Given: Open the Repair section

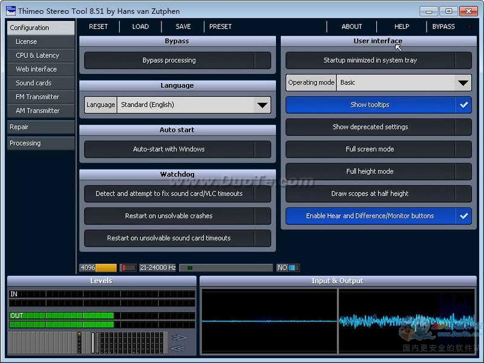Looking at the screenshot, I should coord(41,127).
